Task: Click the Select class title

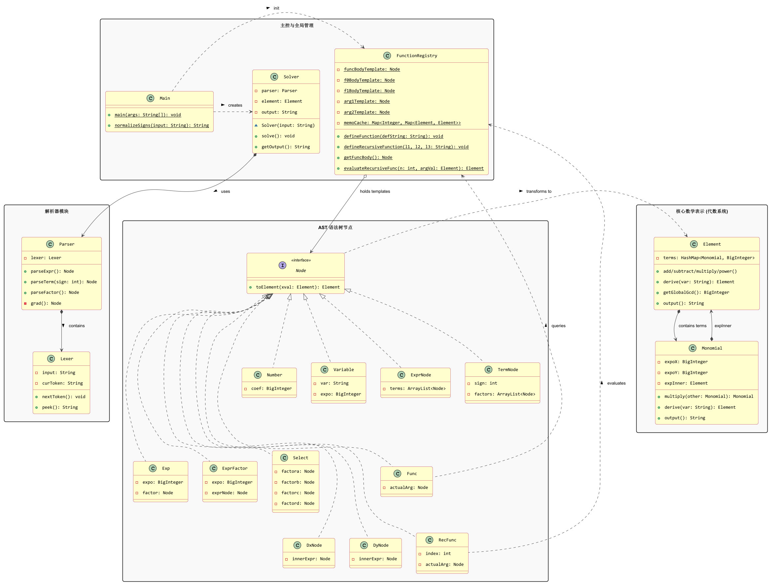Action: (x=300, y=458)
